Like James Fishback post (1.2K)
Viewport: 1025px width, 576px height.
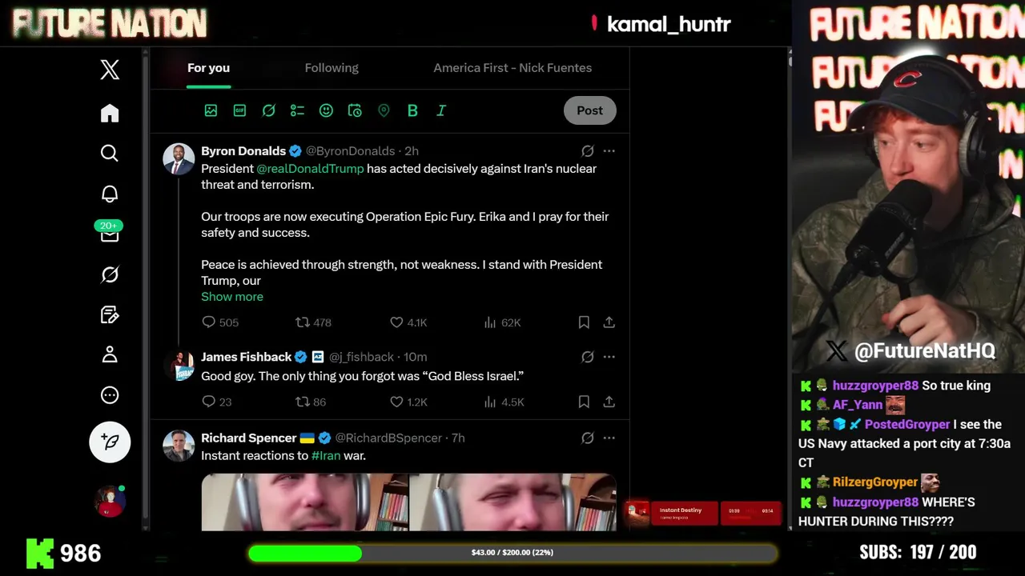click(x=408, y=402)
